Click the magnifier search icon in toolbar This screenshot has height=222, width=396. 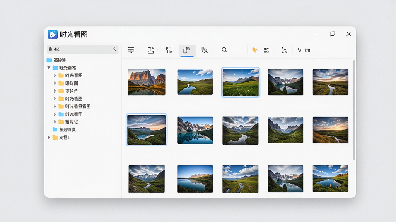coord(224,50)
